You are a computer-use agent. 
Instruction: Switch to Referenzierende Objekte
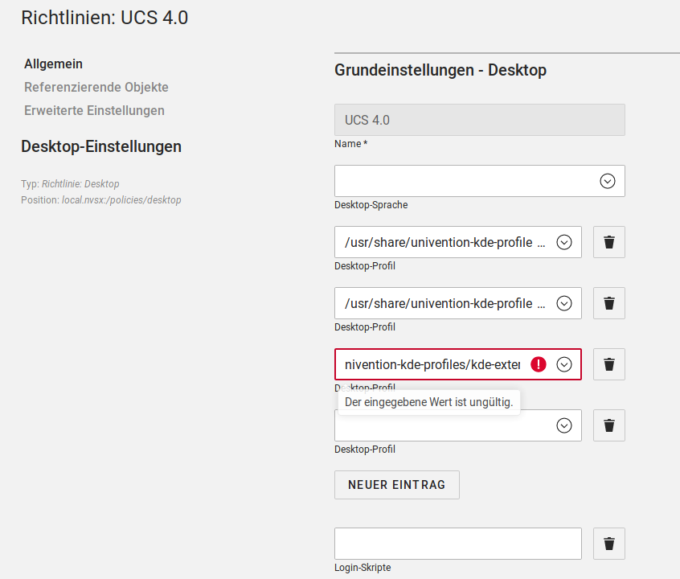96,87
